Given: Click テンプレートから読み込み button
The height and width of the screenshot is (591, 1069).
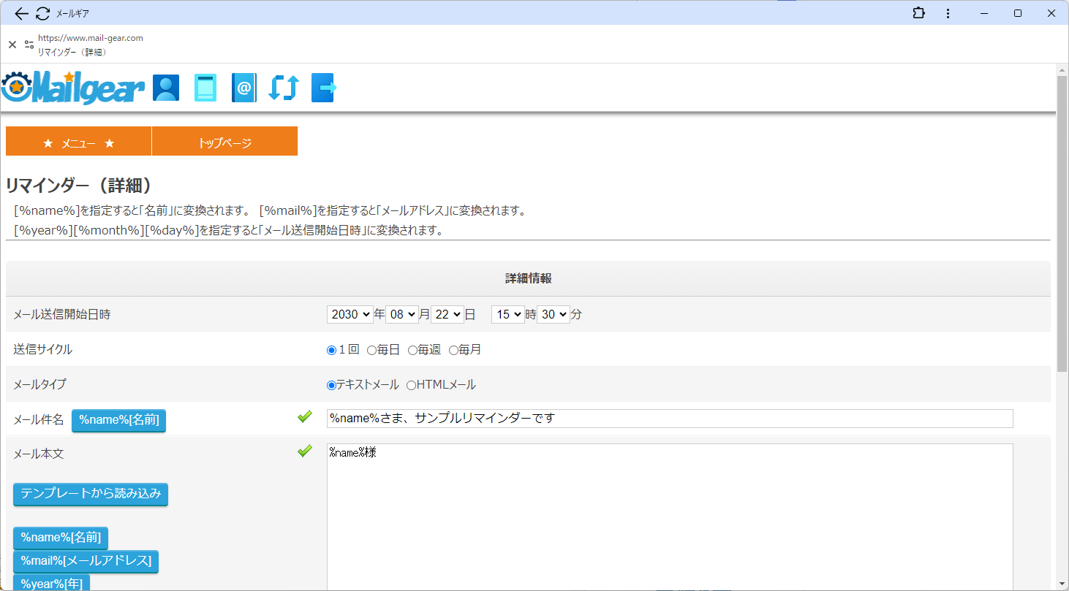Looking at the screenshot, I should pyautogui.click(x=91, y=494).
